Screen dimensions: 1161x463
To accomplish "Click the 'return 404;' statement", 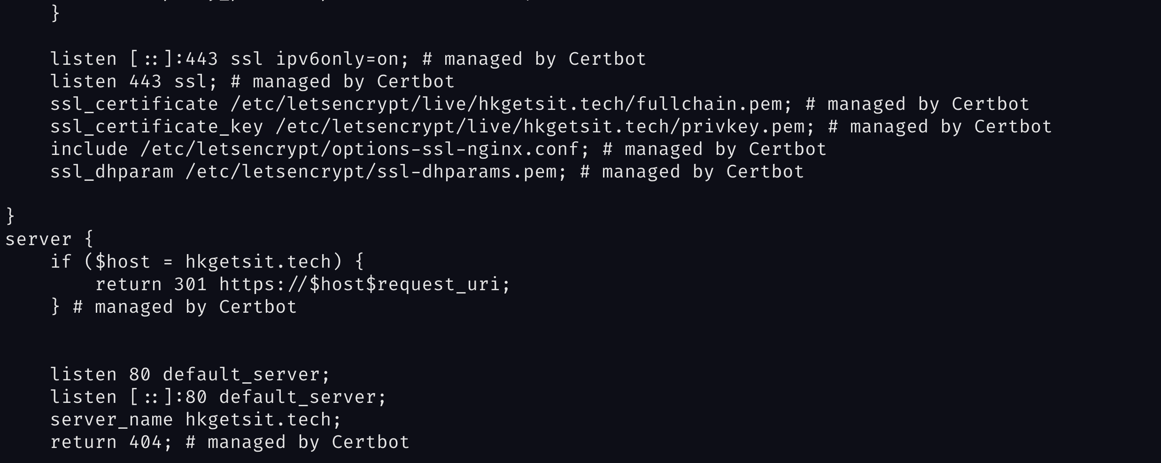I will [x=111, y=442].
